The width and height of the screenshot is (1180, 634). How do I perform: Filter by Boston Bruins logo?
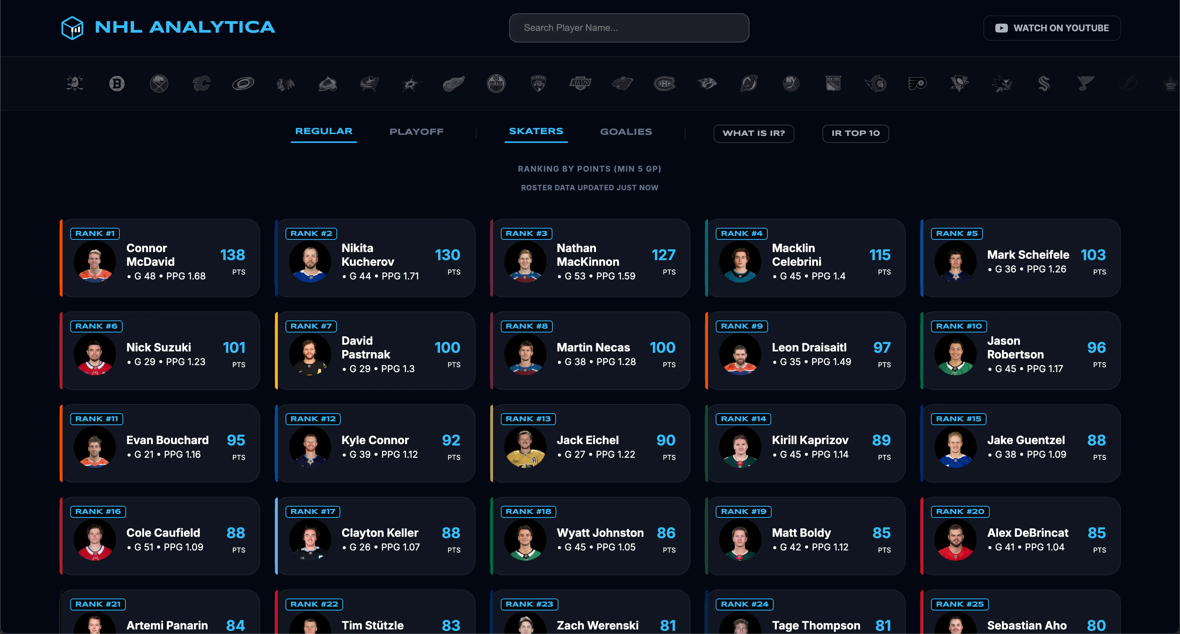click(117, 84)
